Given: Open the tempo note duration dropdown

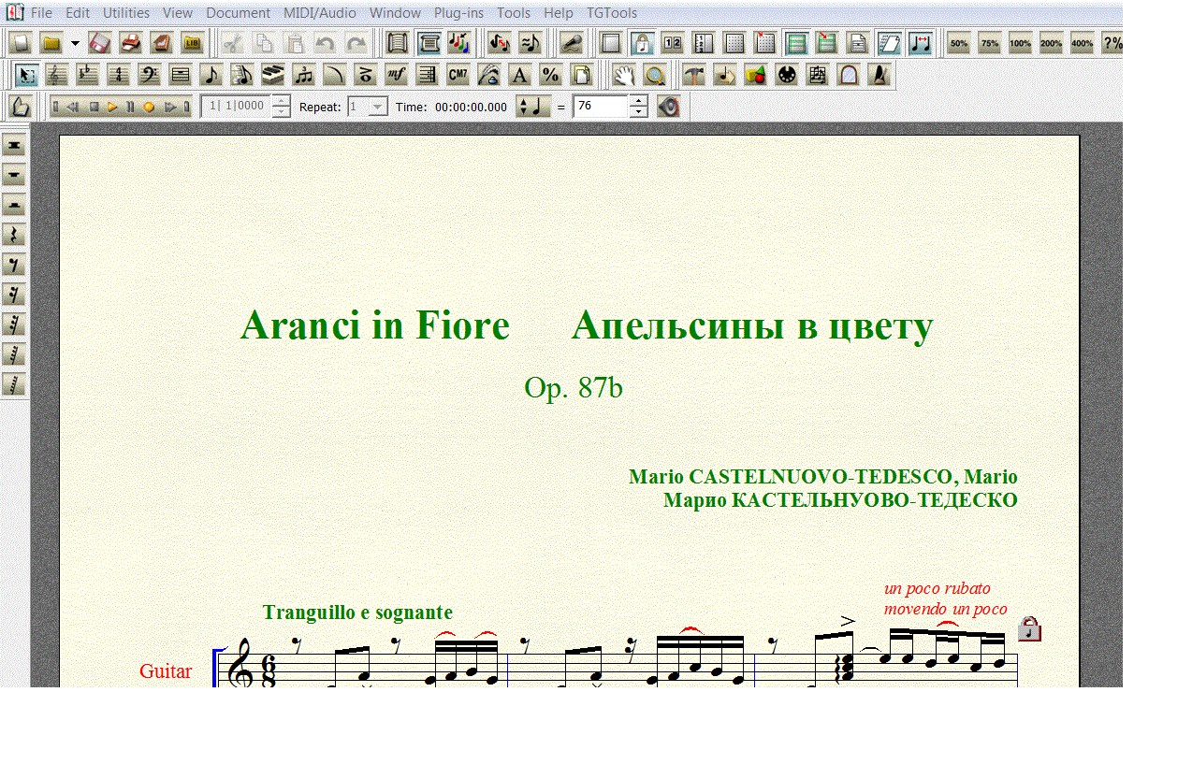Looking at the screenshot, I should pyautogui.click(x=533, y=107).
